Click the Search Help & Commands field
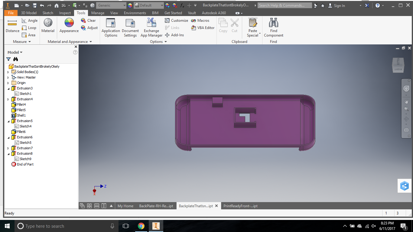413x232 pixels. (x=285, y=5)
